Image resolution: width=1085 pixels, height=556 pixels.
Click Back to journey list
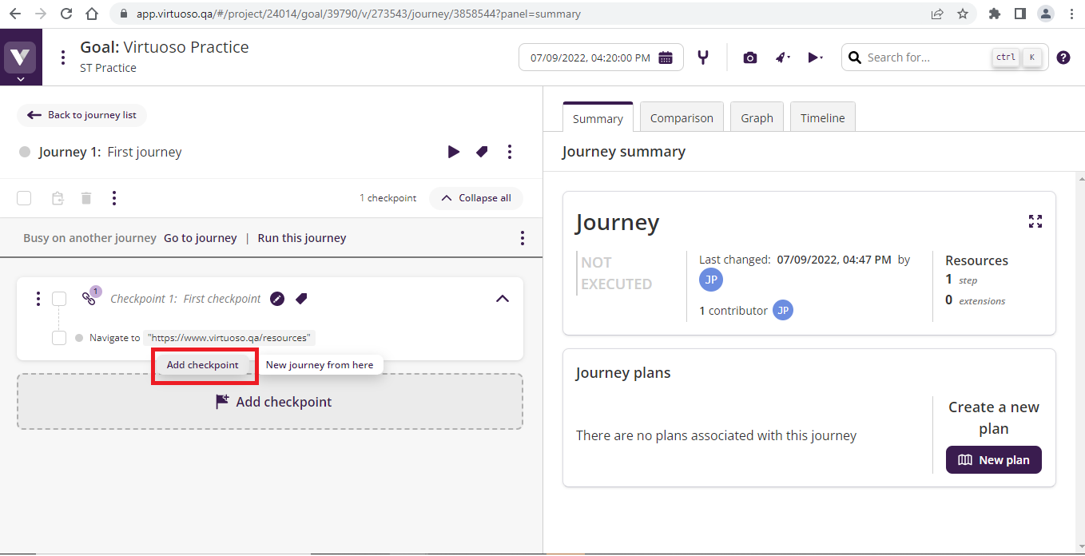pyautogui.click(x=82, y=115)
